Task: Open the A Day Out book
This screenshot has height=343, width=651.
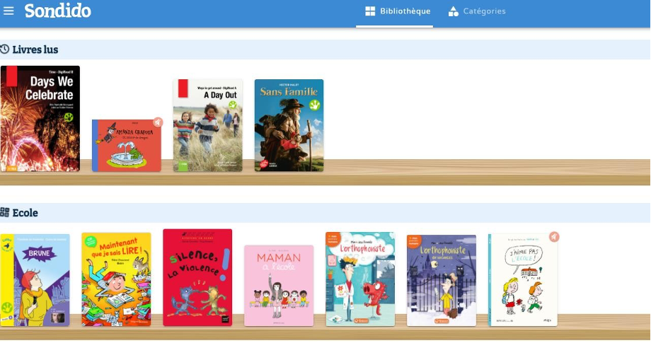Action: (208, 125)
